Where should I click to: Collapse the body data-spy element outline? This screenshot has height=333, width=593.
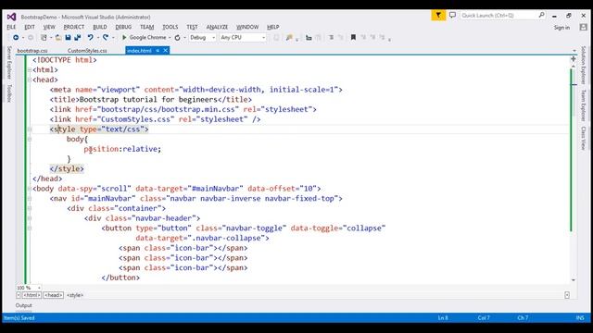(30, 189)
